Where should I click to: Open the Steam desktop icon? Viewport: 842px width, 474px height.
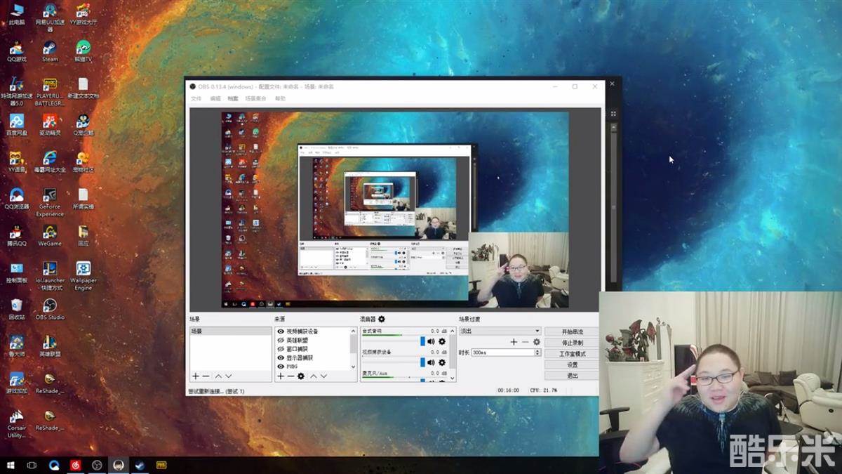(x=50, y=51)
